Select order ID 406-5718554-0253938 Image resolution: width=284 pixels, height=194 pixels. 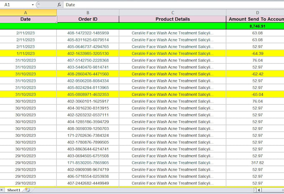[x=88, y=176]
